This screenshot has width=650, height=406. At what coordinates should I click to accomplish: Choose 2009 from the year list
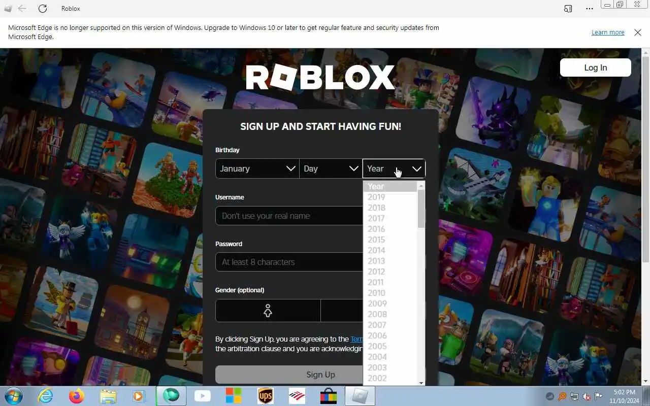[390, 303]
